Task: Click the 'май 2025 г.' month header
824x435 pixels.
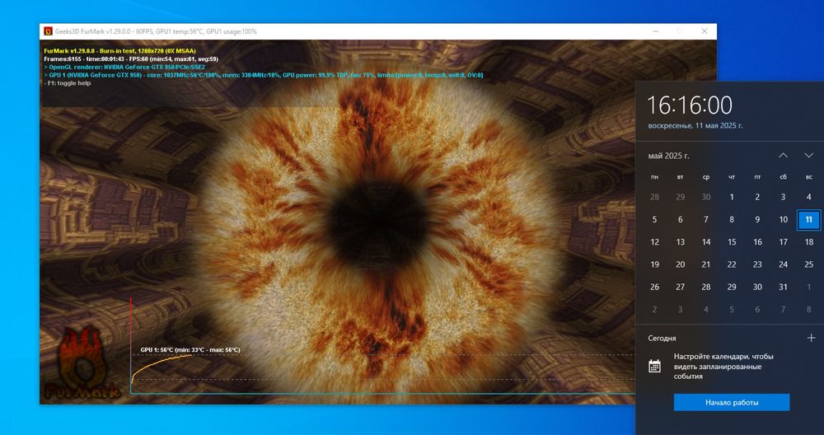Action: [x=668, y=156]
